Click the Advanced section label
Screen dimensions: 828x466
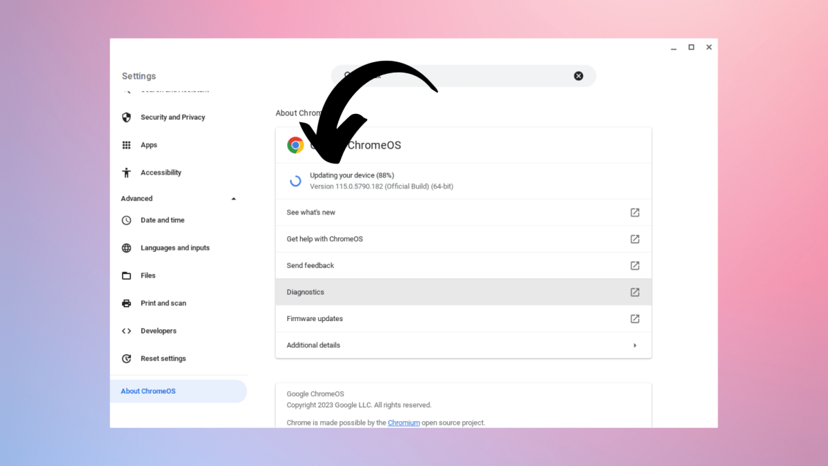click(137, 199)
